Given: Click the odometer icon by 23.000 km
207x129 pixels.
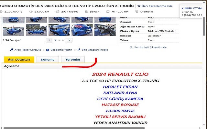Looking at the screenshot, I should (x=31, y=12).
